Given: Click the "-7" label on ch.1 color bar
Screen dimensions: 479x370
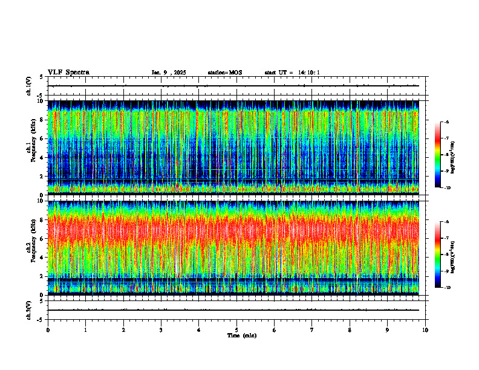Looking at the screenshot, I should [446, 138].
